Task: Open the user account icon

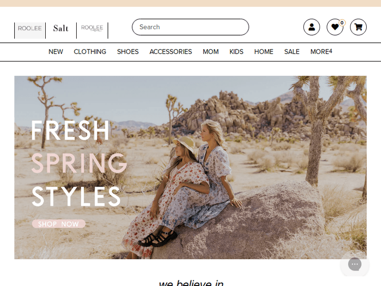Action: coord(311,27)
